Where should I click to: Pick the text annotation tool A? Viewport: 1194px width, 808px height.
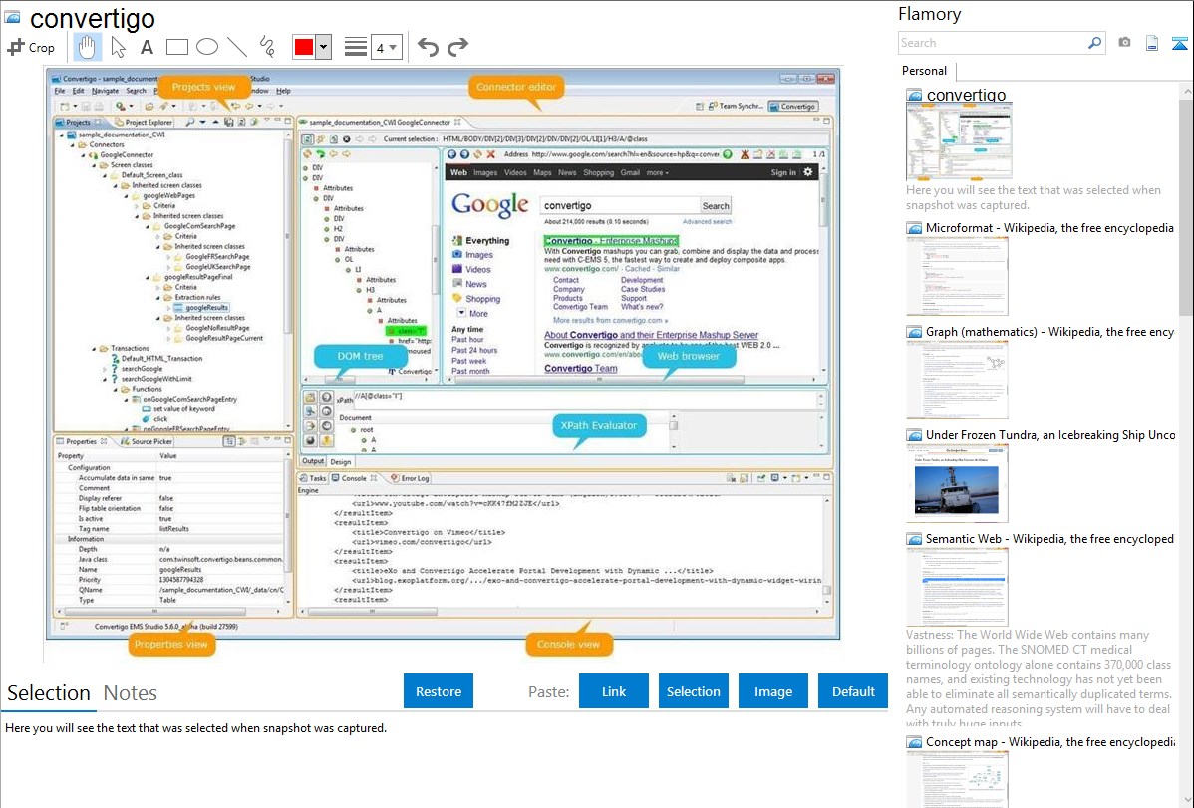pos(147,47)
